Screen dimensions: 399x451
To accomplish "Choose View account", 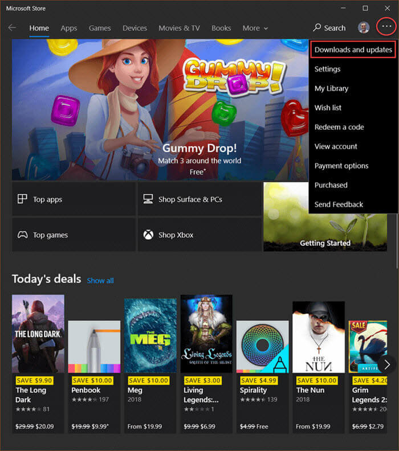I will [353, 146].
